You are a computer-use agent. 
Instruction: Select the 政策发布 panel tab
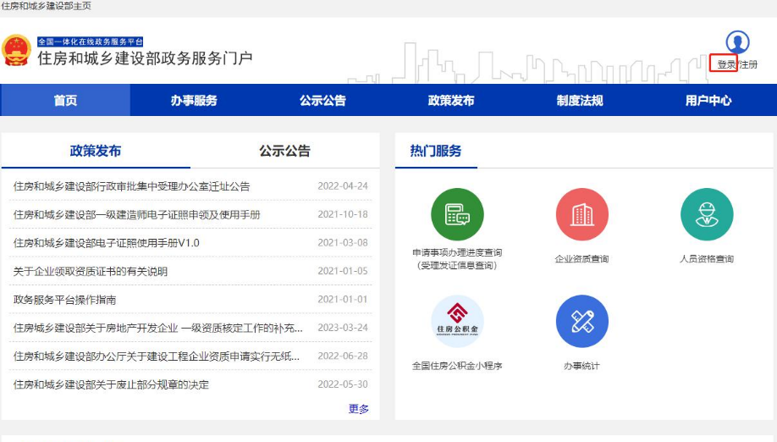96,152
